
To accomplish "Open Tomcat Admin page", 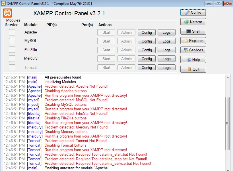I will tap(126, 67).
